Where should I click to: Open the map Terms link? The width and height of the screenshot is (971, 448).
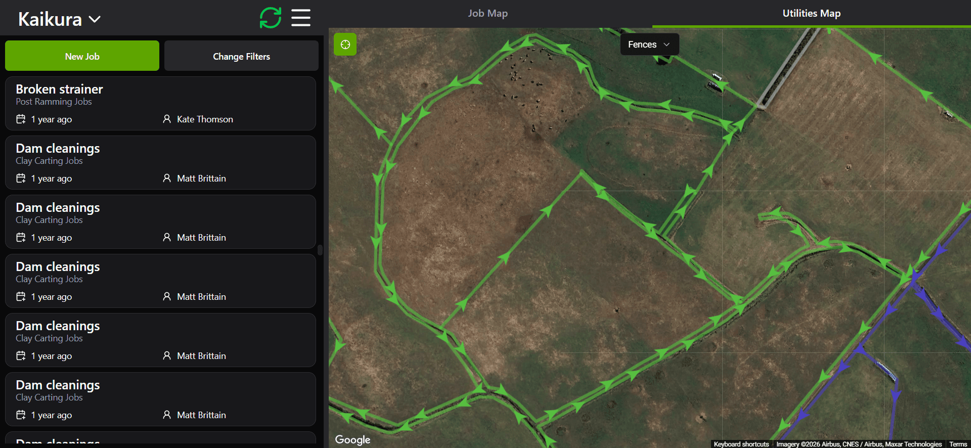point(958,444)
